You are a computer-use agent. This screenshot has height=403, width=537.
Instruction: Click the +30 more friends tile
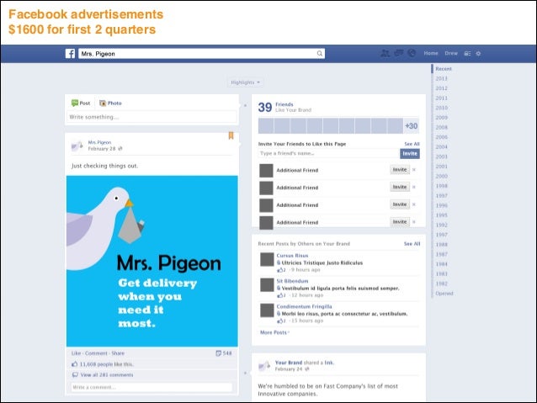[412, 126]
